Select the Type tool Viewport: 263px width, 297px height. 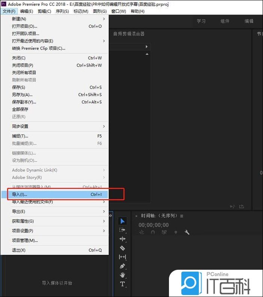pos(123,284)
